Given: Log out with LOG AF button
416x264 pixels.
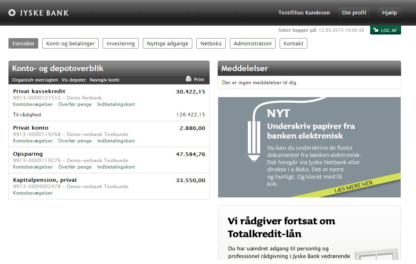Looking at the screenshot, I should tap(385, 30).
